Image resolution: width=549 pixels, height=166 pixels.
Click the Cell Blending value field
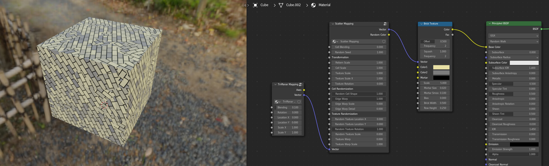point(359,47)
